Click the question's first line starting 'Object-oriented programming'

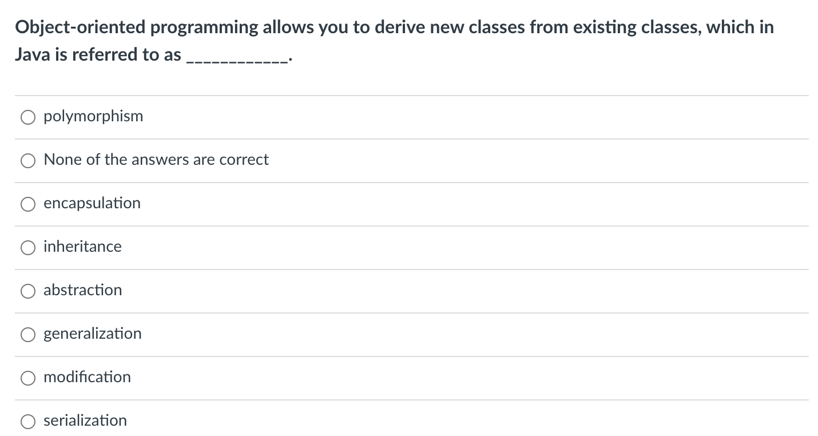394,27
